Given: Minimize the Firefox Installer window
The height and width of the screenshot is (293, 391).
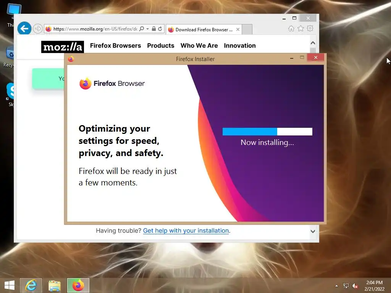Looking at the screenshot, I should pyautogui.click(x=291, y=58).
